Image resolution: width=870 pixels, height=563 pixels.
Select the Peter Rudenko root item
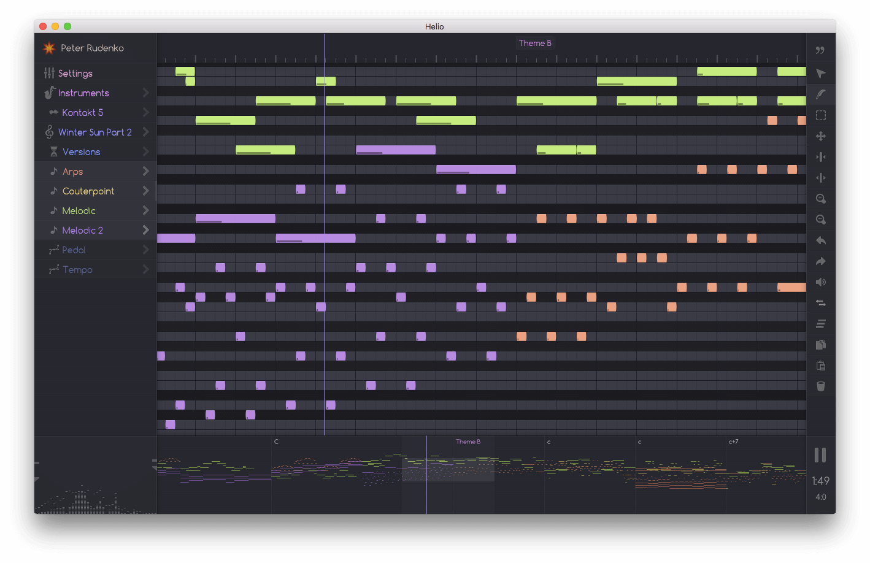(x=95, y=48)
